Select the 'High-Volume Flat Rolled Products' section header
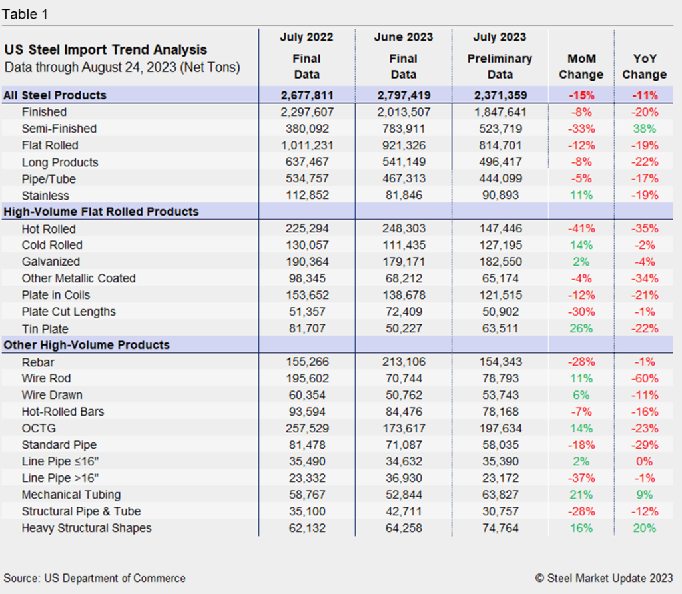The width and height of the screenshot is (682, 594). click(101, 212)
